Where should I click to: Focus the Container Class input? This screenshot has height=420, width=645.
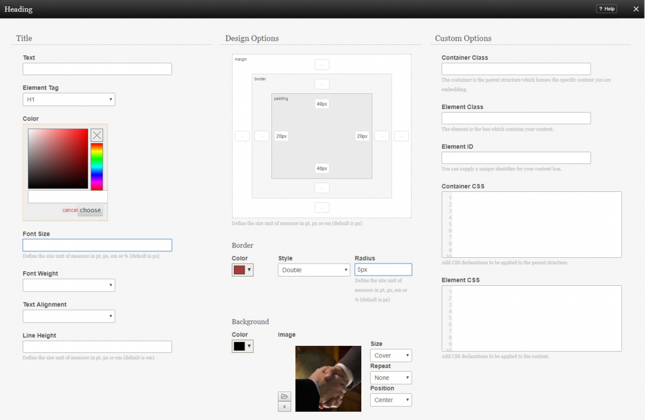click(516, 69)
